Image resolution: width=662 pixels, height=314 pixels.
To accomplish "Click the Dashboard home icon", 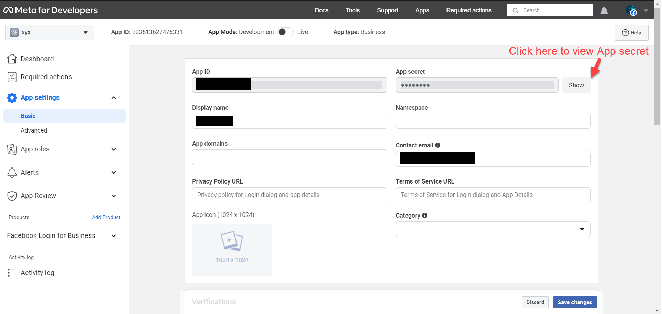I will coord(12,59).
